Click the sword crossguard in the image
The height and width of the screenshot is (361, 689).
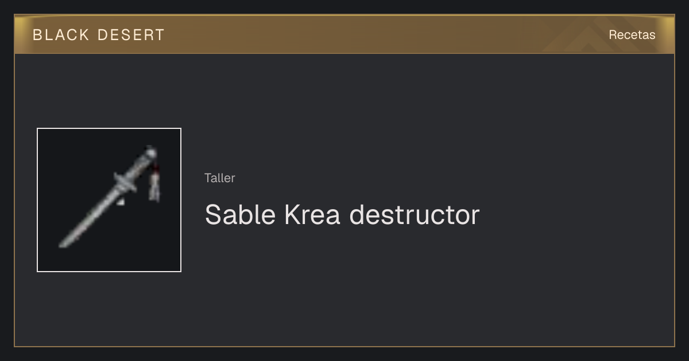pos(125,185)
